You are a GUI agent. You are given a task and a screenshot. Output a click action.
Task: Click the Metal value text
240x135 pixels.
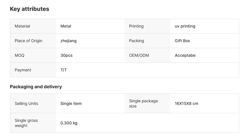click(x=66, y=26)
